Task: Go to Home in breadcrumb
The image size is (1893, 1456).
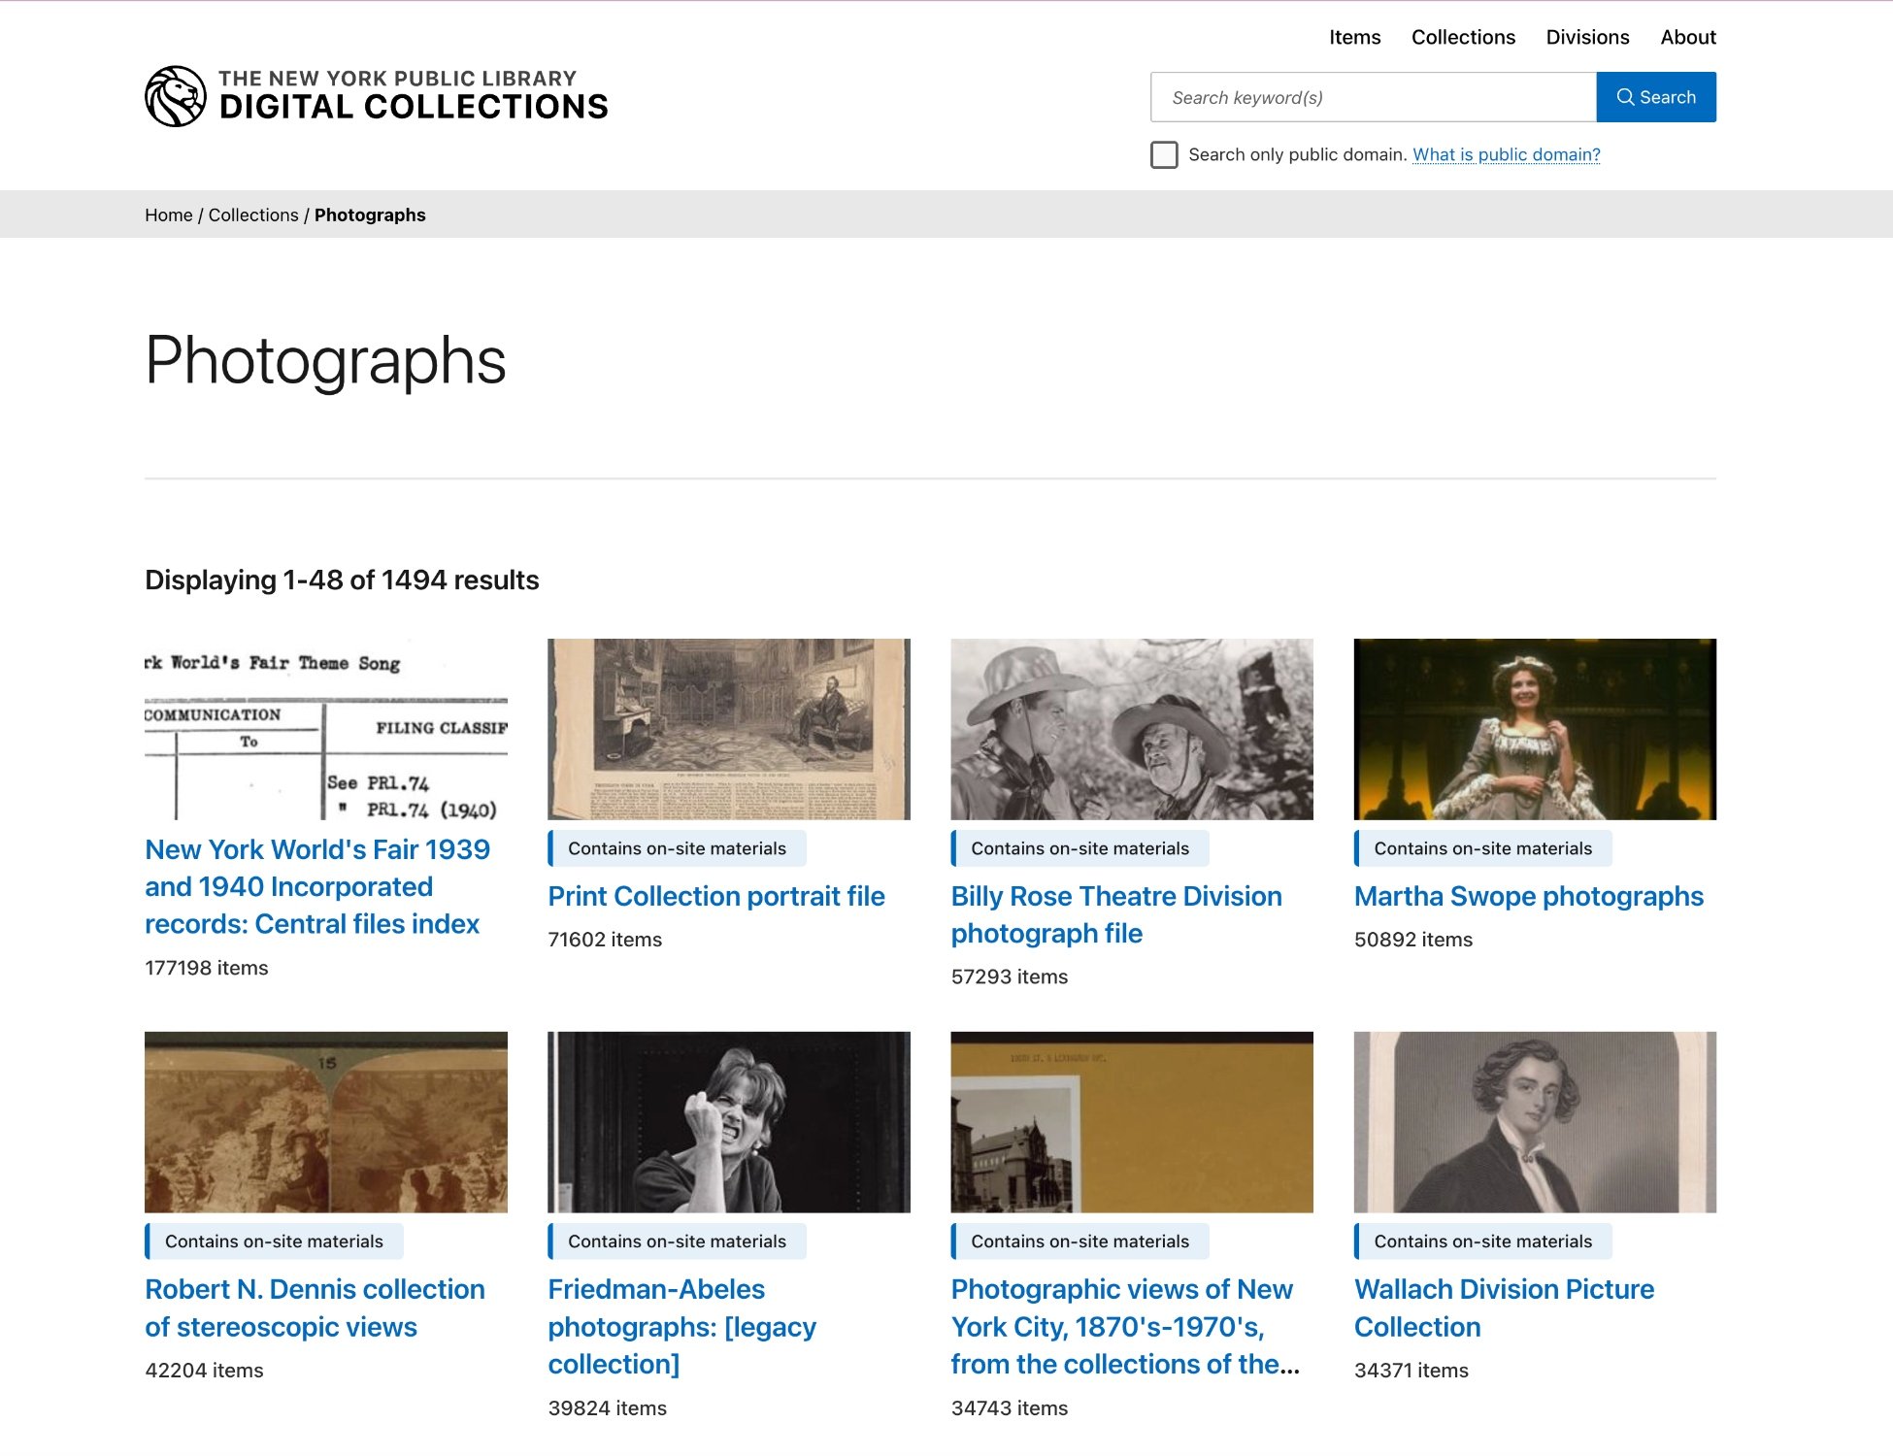Action: point(168,215)
